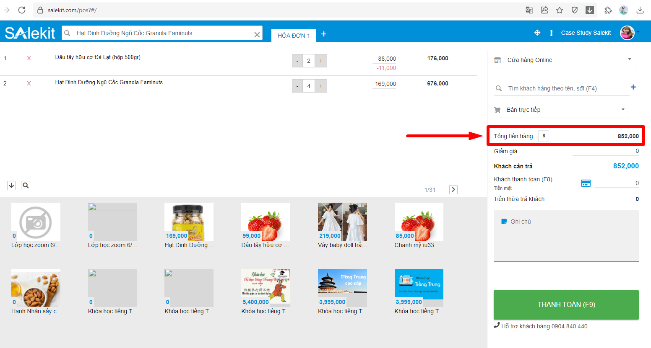Click the exclamation notification icon

pyautogui.click(x=551, y=33)
